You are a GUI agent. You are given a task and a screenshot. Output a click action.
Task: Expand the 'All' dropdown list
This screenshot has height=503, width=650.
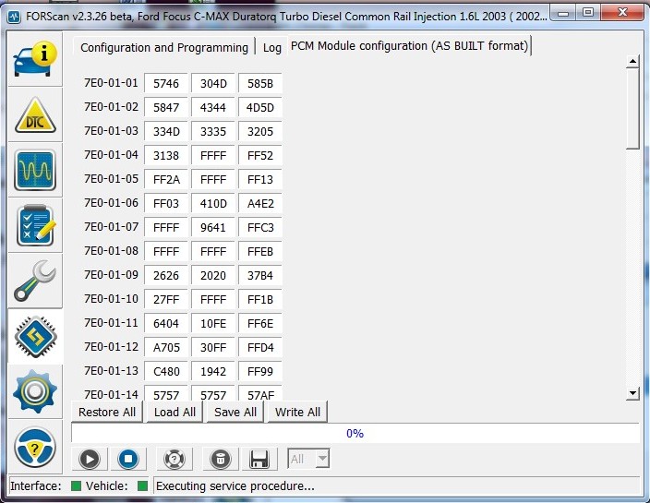tap(321, 459)
